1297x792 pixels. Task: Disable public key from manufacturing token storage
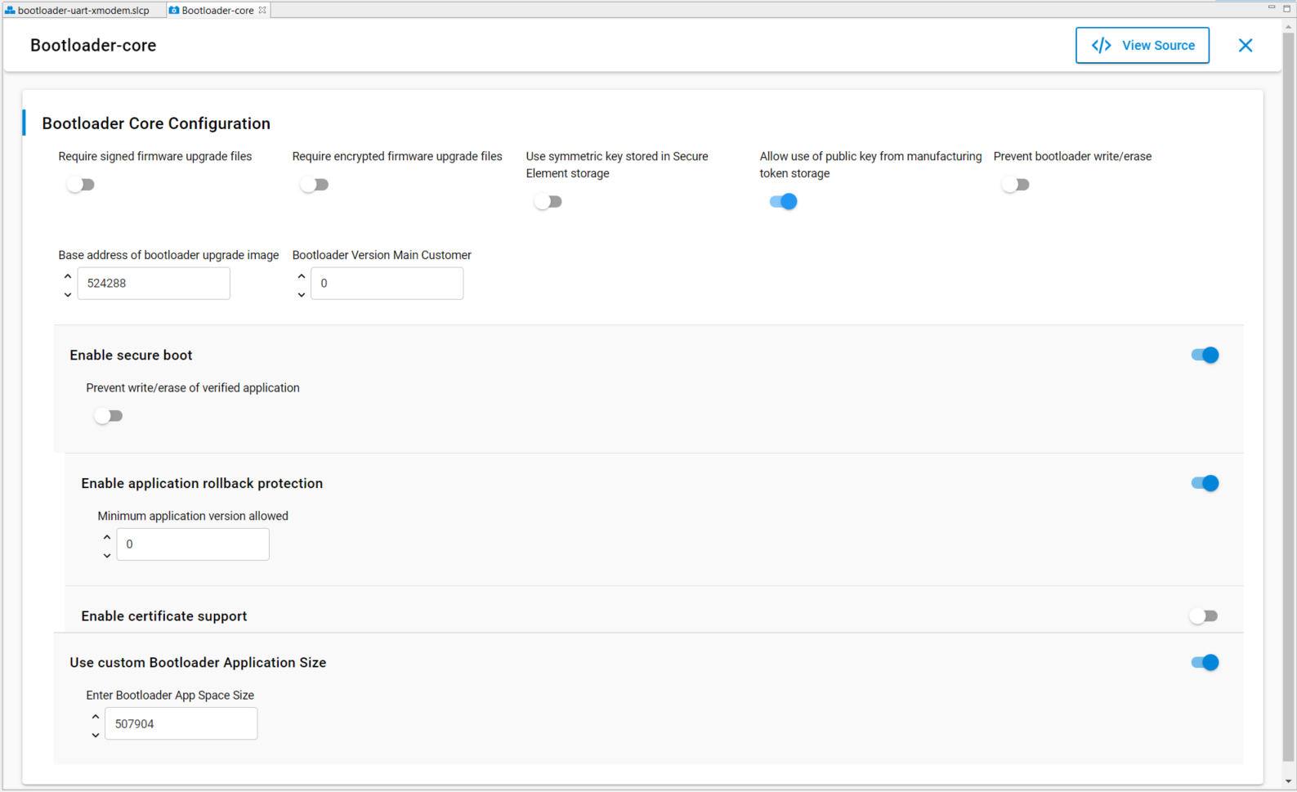point(783,202)
